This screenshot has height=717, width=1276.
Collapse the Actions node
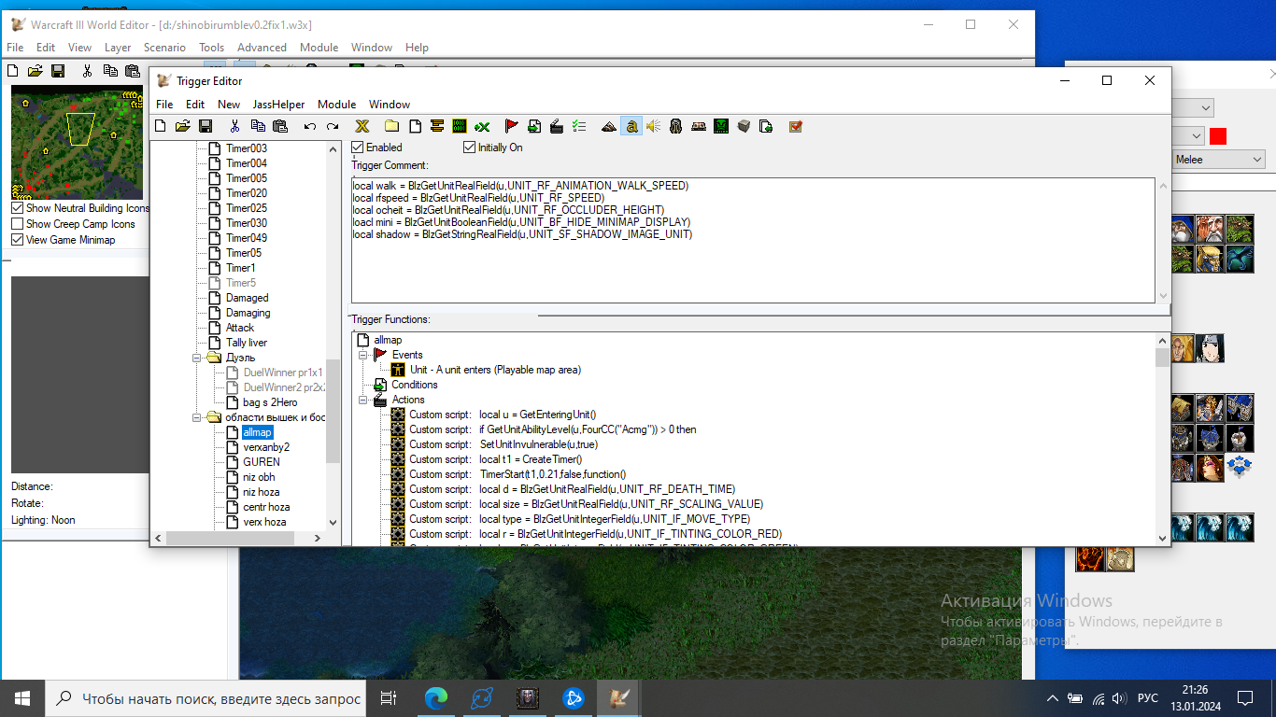[363, 400]
